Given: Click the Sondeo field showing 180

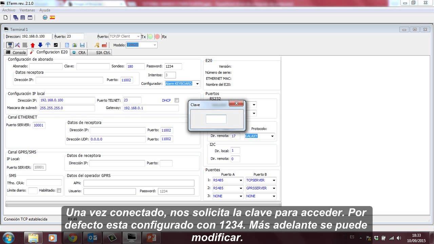Looking at the screenshot, I should point(135,66).
